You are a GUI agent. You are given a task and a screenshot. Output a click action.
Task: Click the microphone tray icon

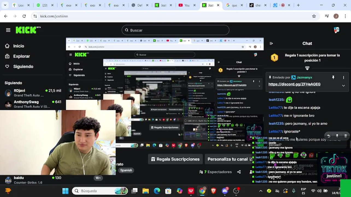click(x=294, y=191)
